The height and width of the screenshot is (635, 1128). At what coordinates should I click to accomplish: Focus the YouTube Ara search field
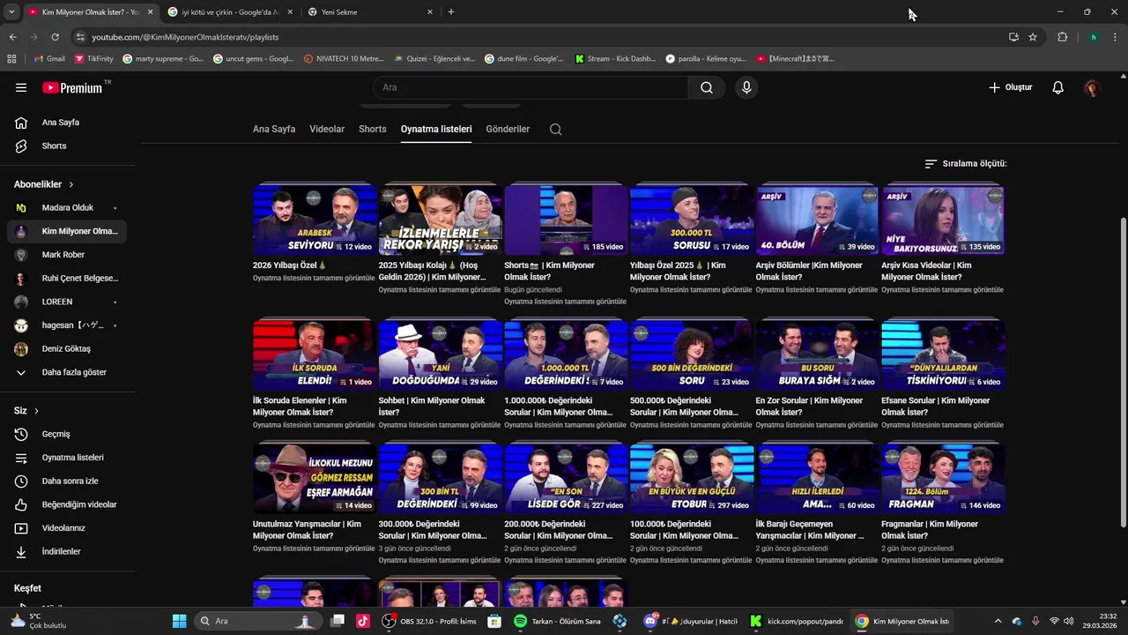[531, 87]
